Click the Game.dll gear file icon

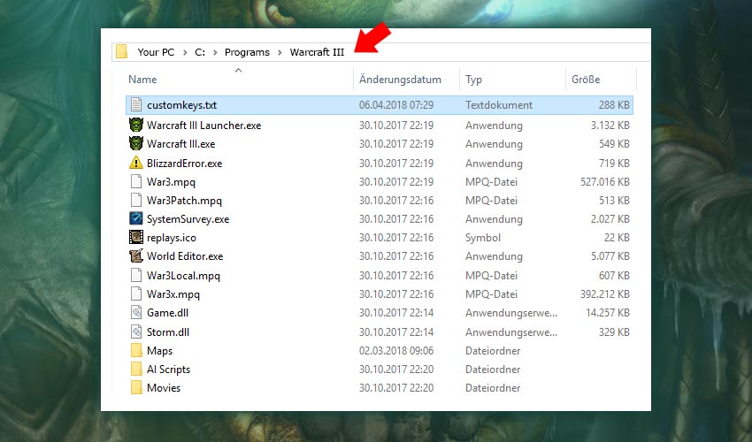[x=136, y=313]
